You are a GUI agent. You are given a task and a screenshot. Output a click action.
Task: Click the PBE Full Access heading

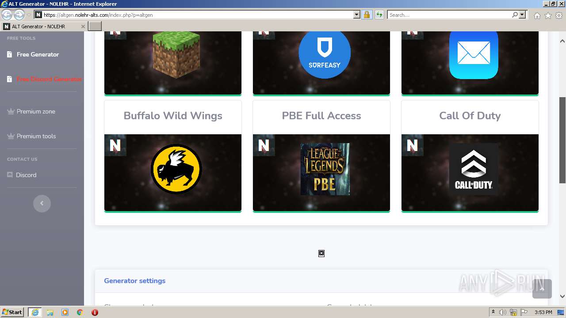pos(321,116)
